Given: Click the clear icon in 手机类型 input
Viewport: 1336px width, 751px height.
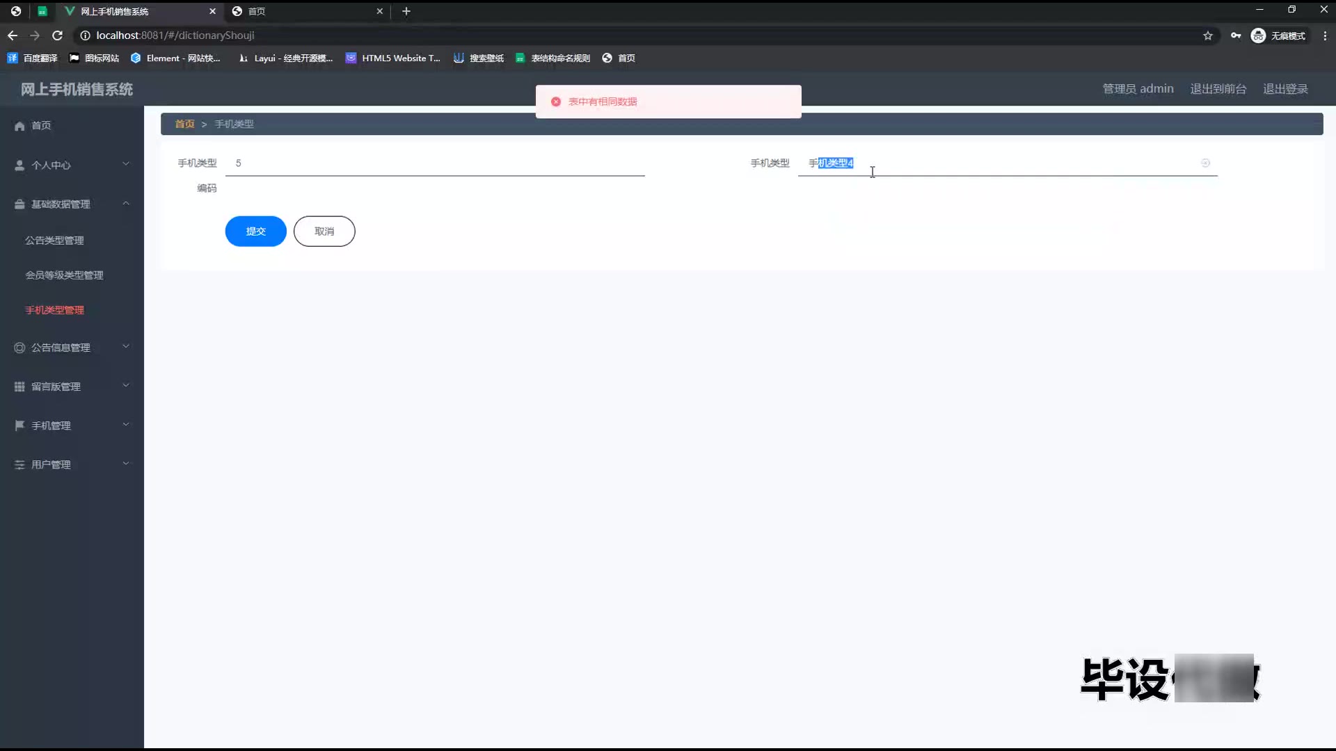Looking at the screenshot, I should pyautogui.click(x=1205, y=163).
